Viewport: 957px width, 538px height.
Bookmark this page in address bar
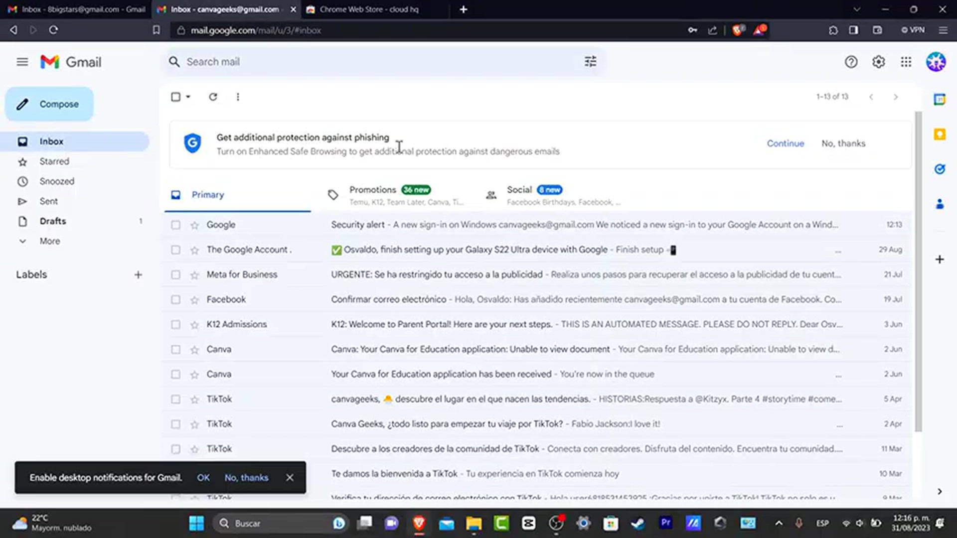[156, 30]
